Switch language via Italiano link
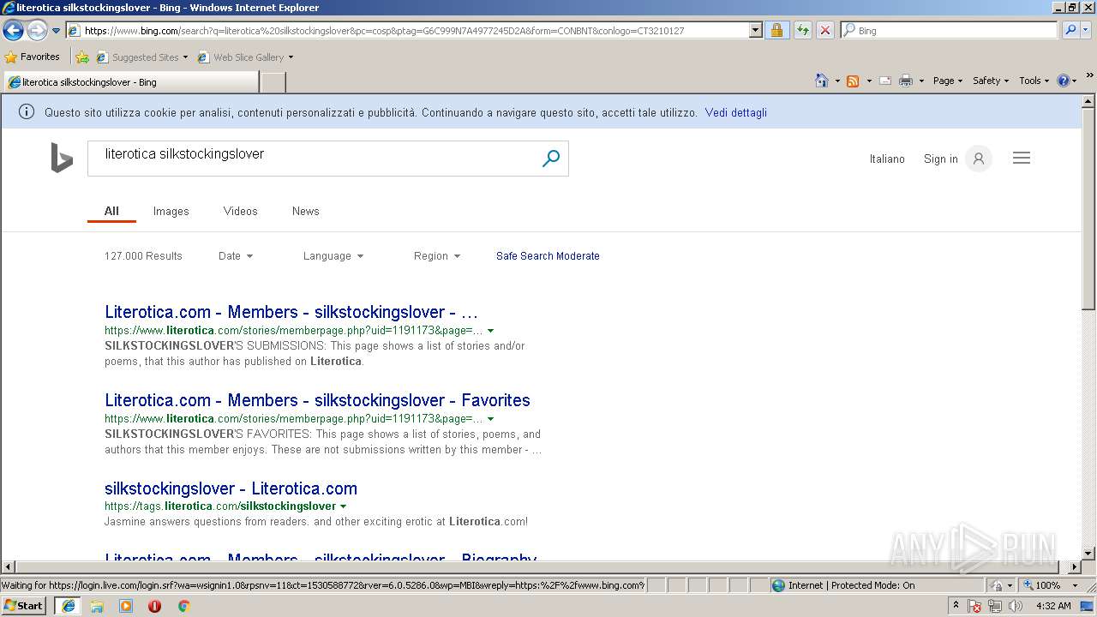This screenshot has width=1097, height=617. [887, 159]
